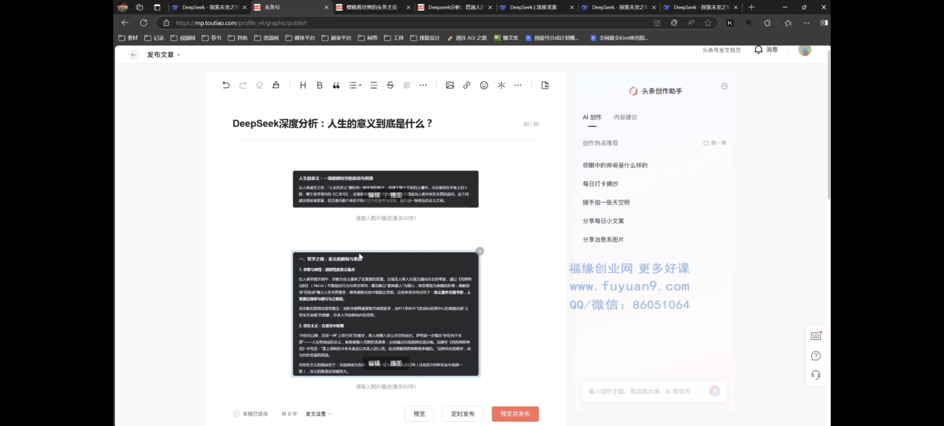Switch to the 内容建议 tab
Screen dimensions: 944x426
click(x=625, y=117)
